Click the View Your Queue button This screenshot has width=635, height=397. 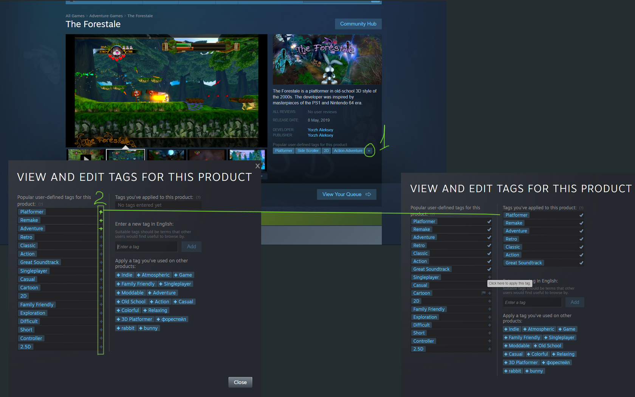346,194
